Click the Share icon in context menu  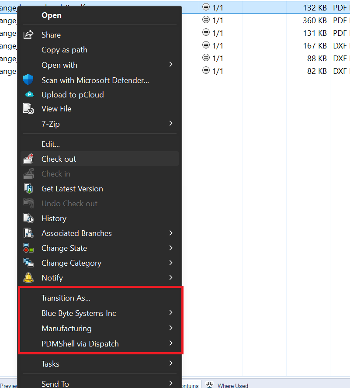[28, 35]
